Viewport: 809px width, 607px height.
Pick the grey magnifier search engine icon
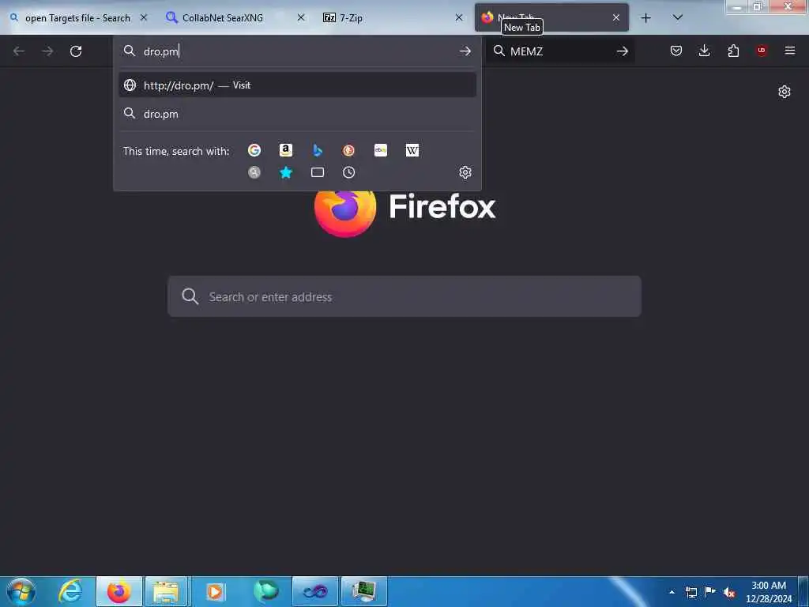(254, 172)
